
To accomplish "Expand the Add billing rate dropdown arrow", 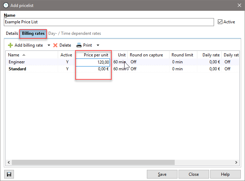I will (x=49, y=45).
